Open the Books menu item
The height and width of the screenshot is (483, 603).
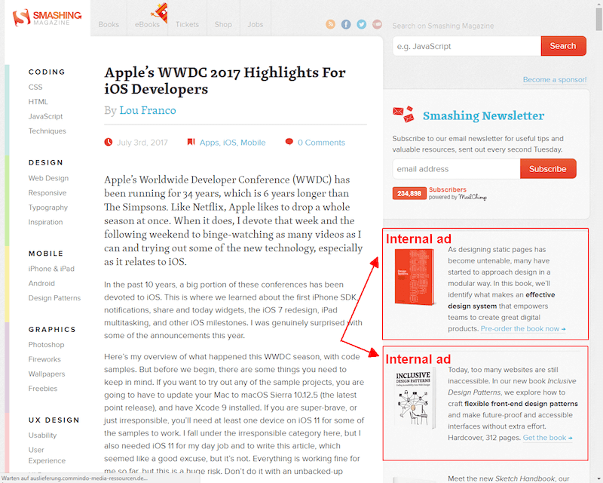coord(109,24)
